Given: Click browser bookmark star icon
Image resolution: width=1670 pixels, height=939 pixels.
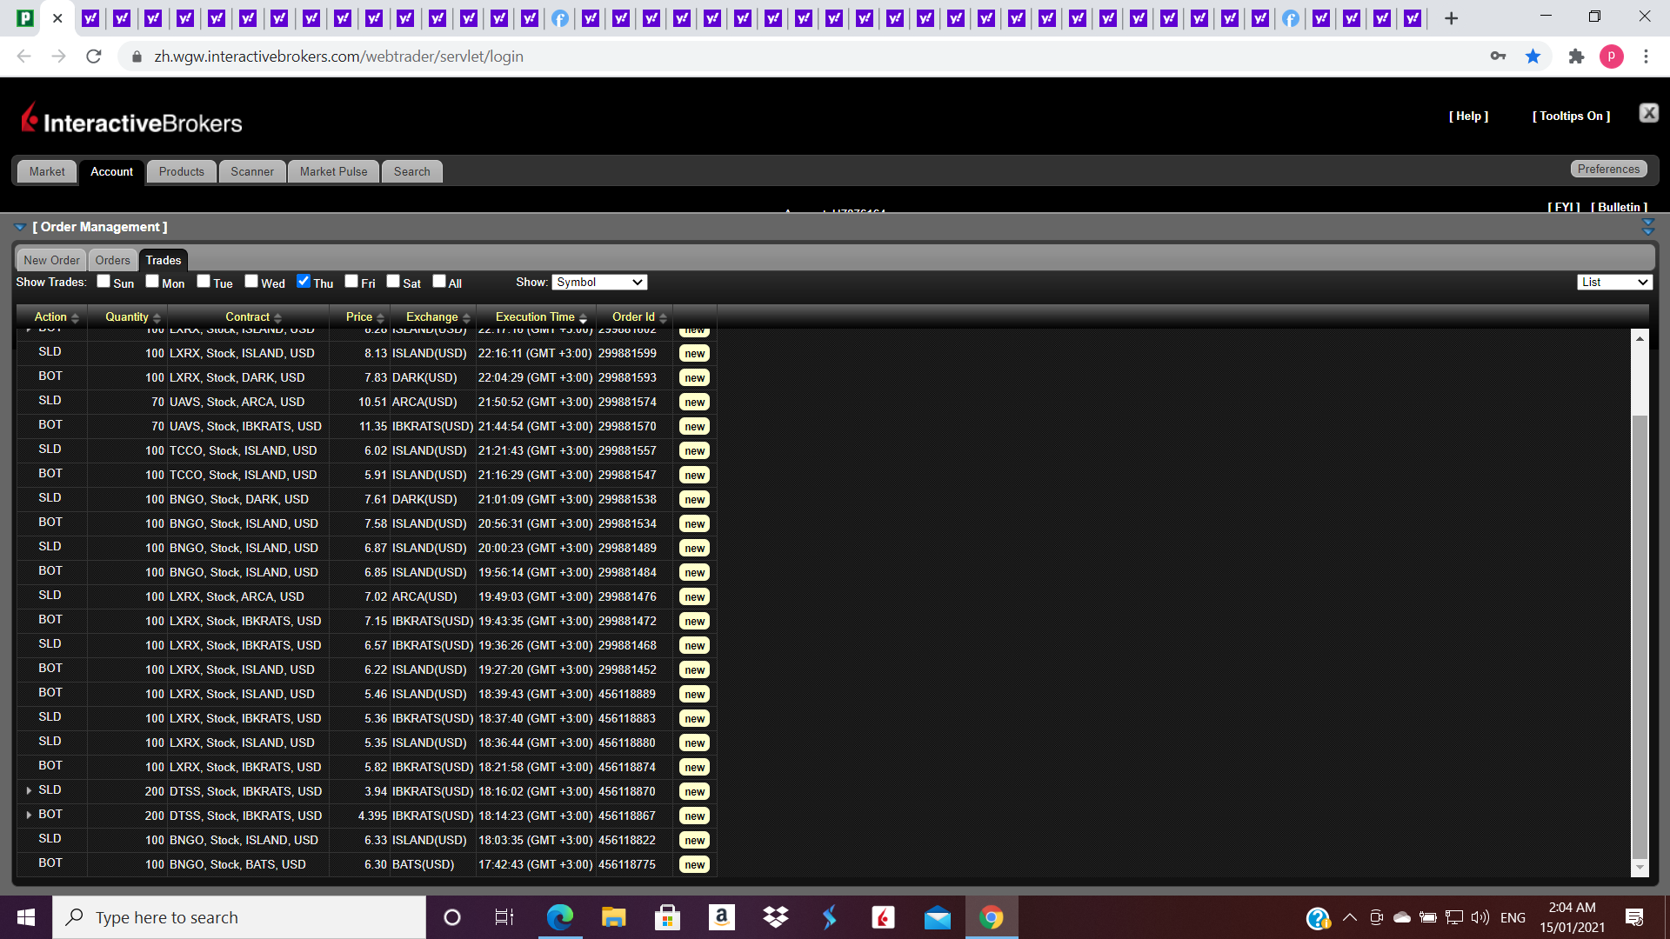Looking at the screenshot, I should click(1533, 57).
